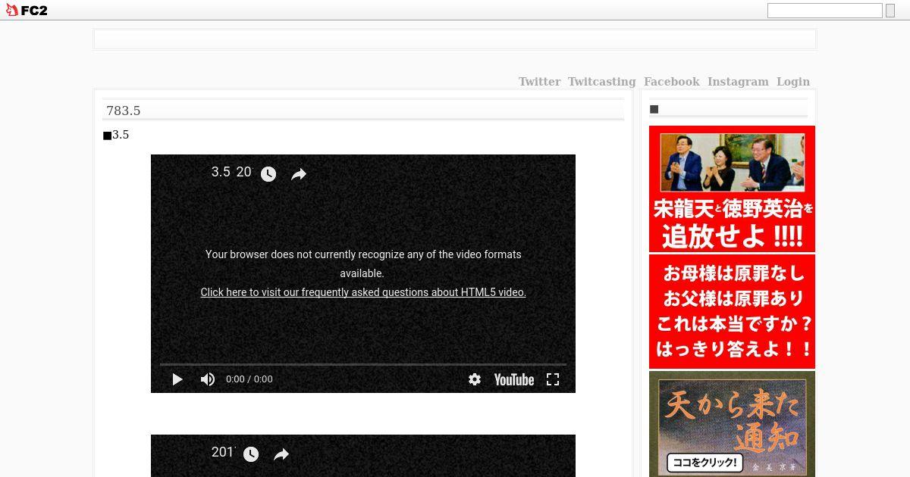Open the FC2 logo link
910x477 pixels.
coord(27,11)
